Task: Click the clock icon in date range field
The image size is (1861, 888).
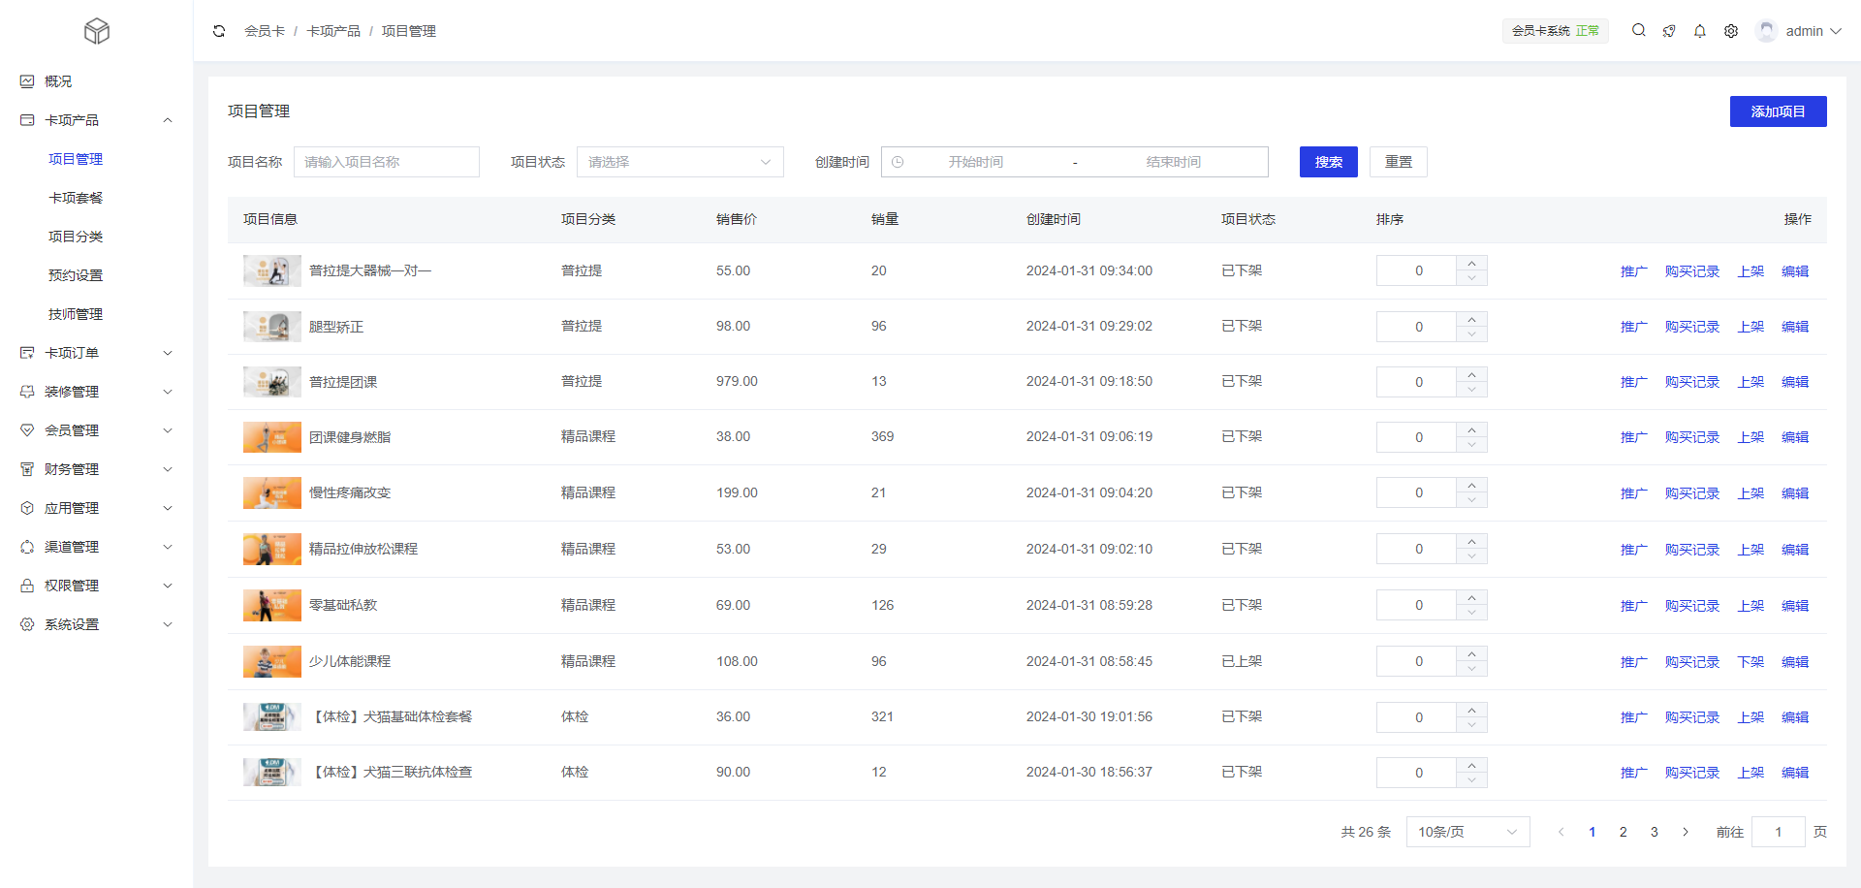Action: pos(898,162)
